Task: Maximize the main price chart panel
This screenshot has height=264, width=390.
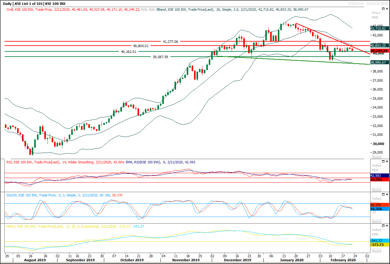Action: [383, 9]
